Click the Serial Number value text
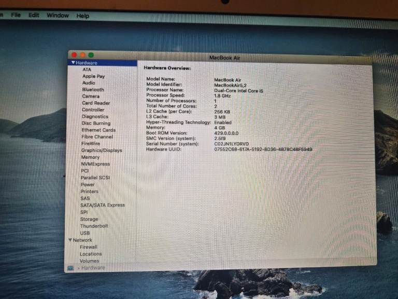This screenshot has height=299, width=398. pos(232,144)
